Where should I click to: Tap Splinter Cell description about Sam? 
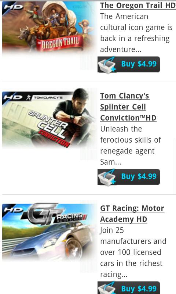point(131,145)
